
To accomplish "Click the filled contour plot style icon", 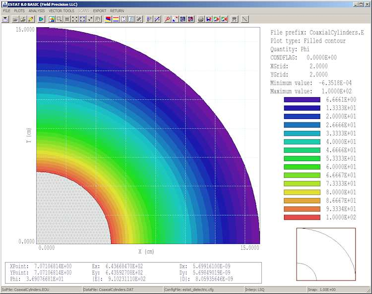I will click(107, 19).
